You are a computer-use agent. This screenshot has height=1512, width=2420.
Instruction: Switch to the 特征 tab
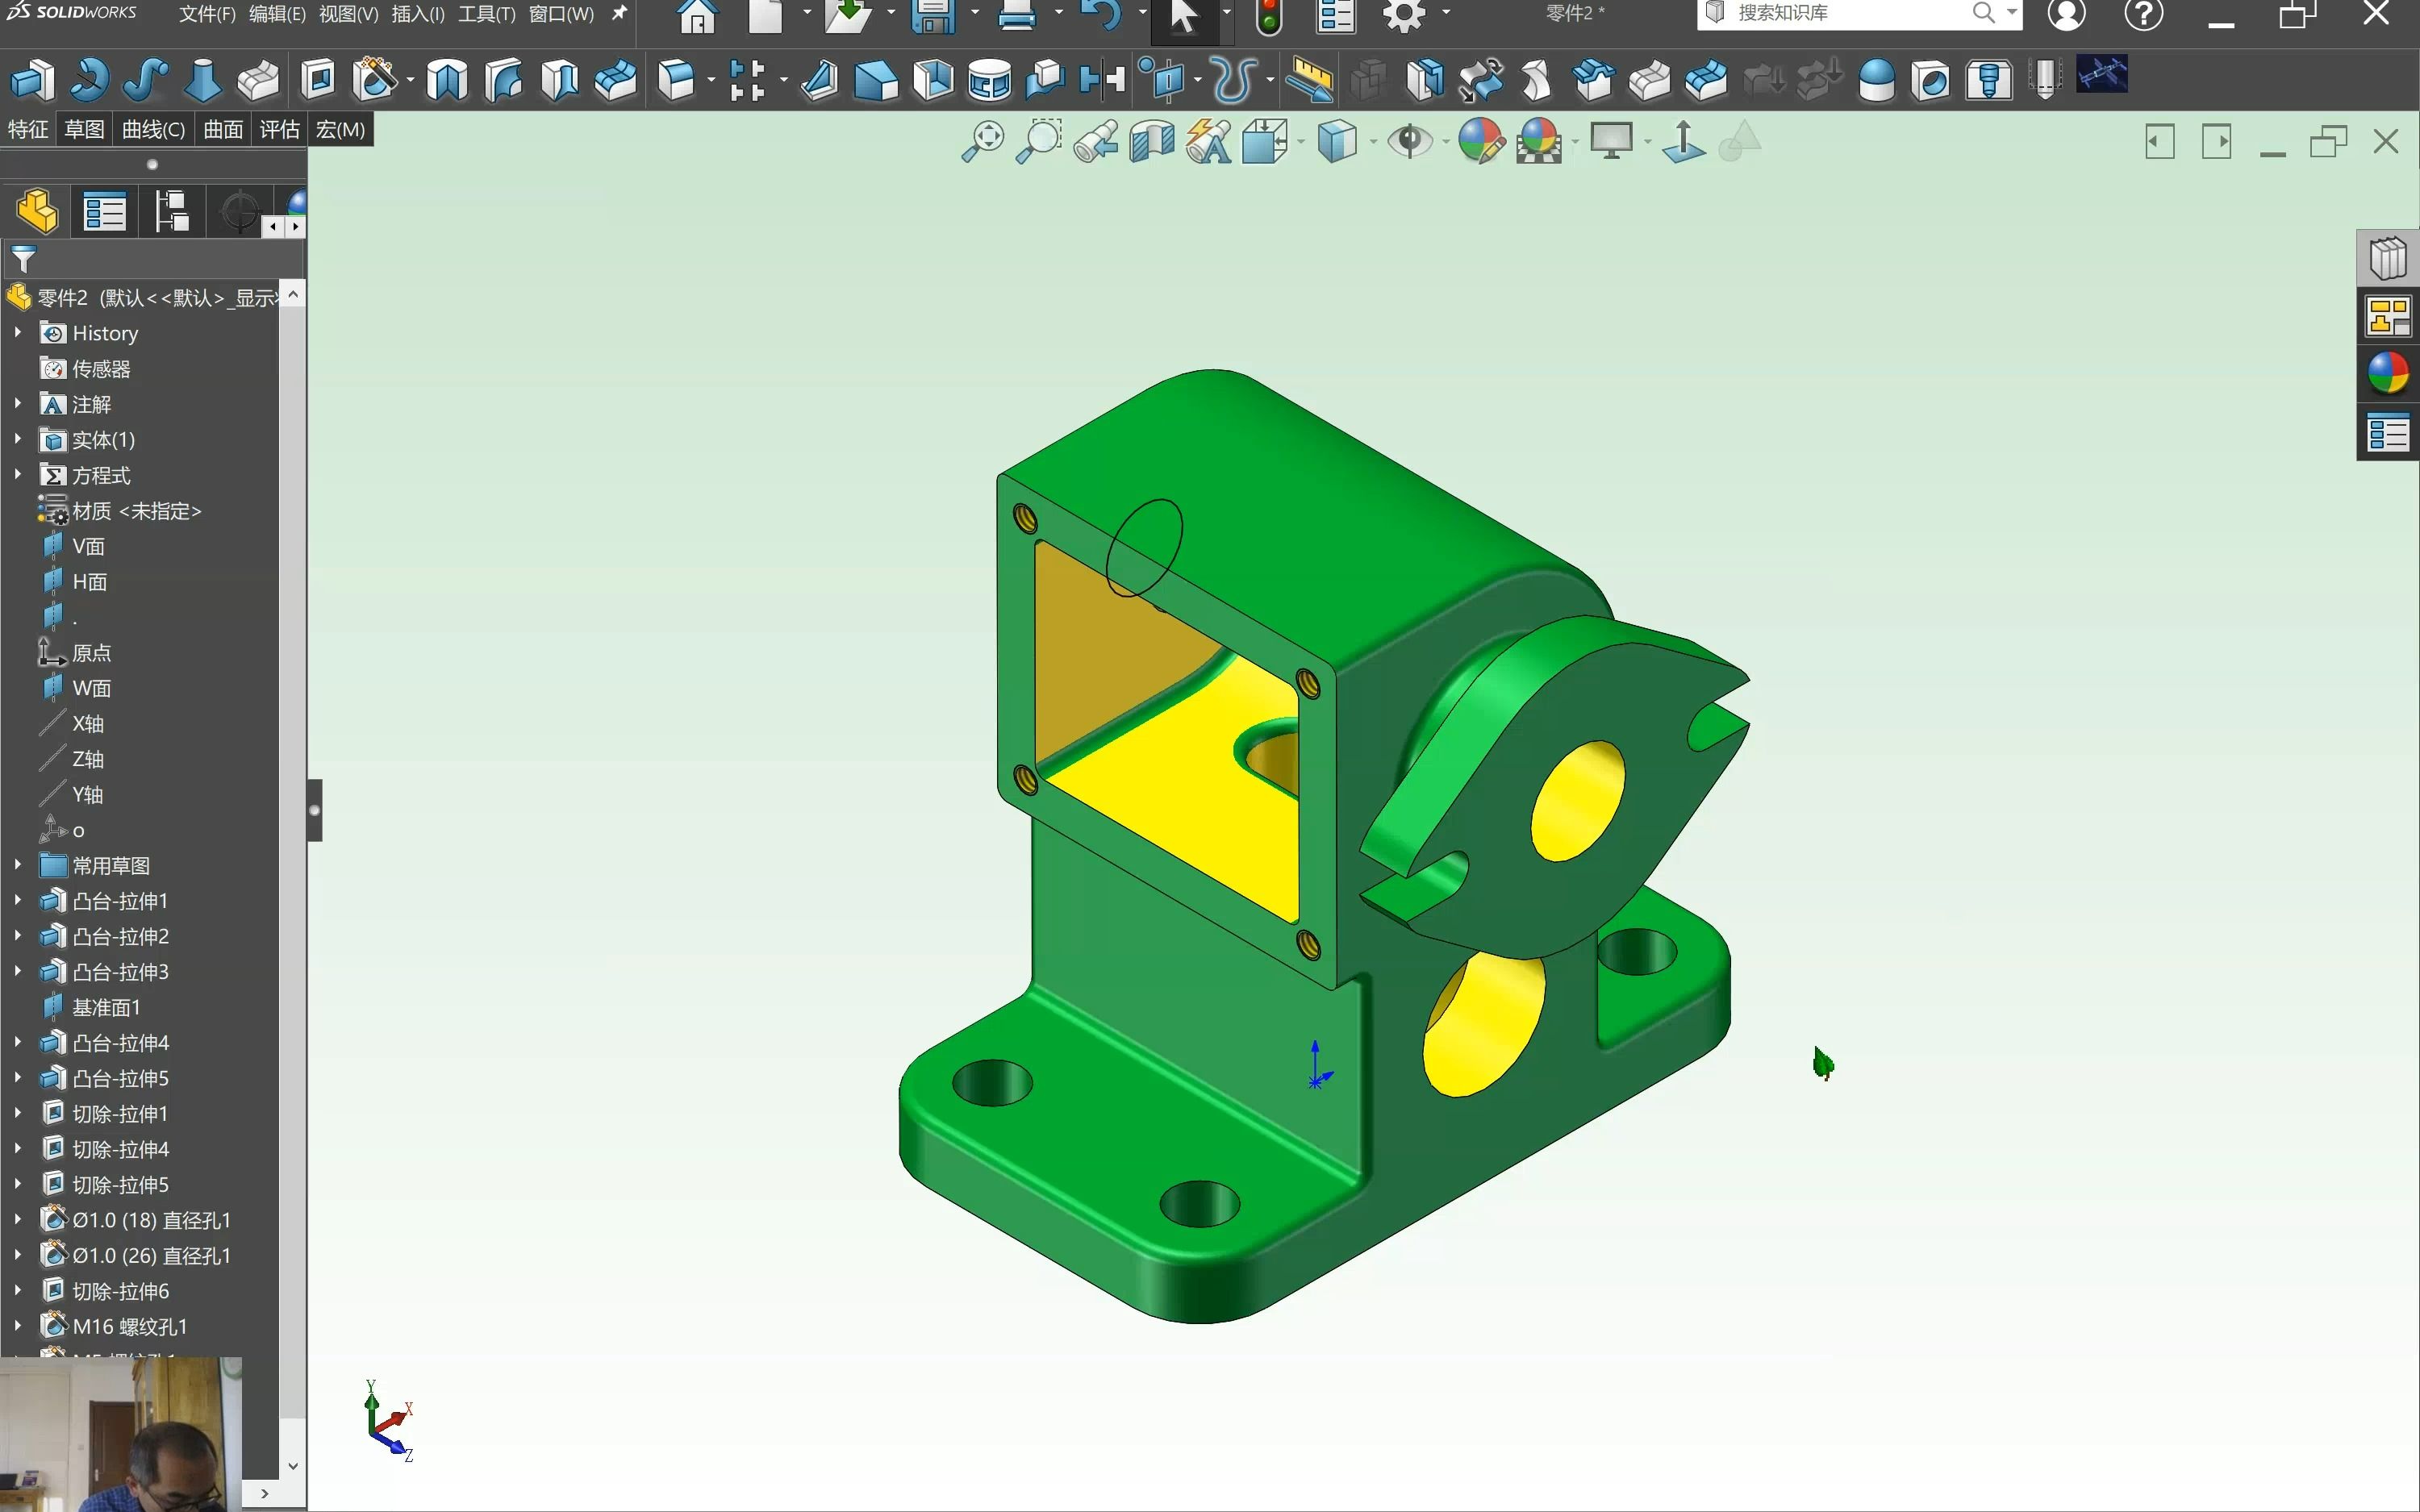[x=28, y=129]
